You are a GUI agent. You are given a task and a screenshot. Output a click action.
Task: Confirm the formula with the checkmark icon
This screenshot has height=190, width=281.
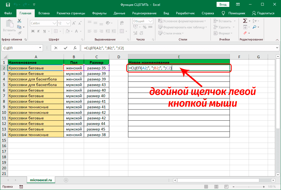(x=65, y=48)
